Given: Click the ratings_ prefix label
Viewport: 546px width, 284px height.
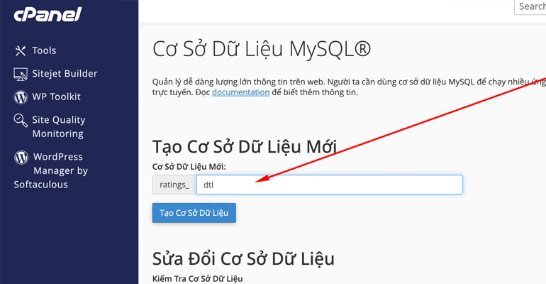Looking at the screenshot, I should pos(174,185).
